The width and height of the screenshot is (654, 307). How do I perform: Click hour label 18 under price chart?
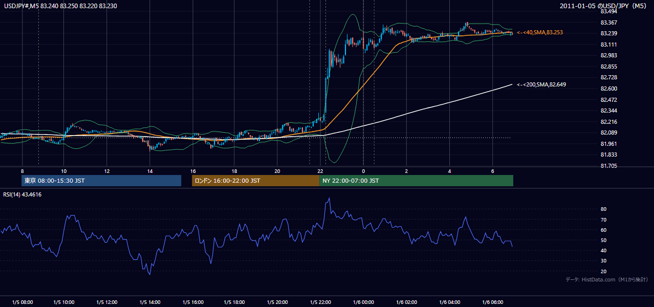235,170
